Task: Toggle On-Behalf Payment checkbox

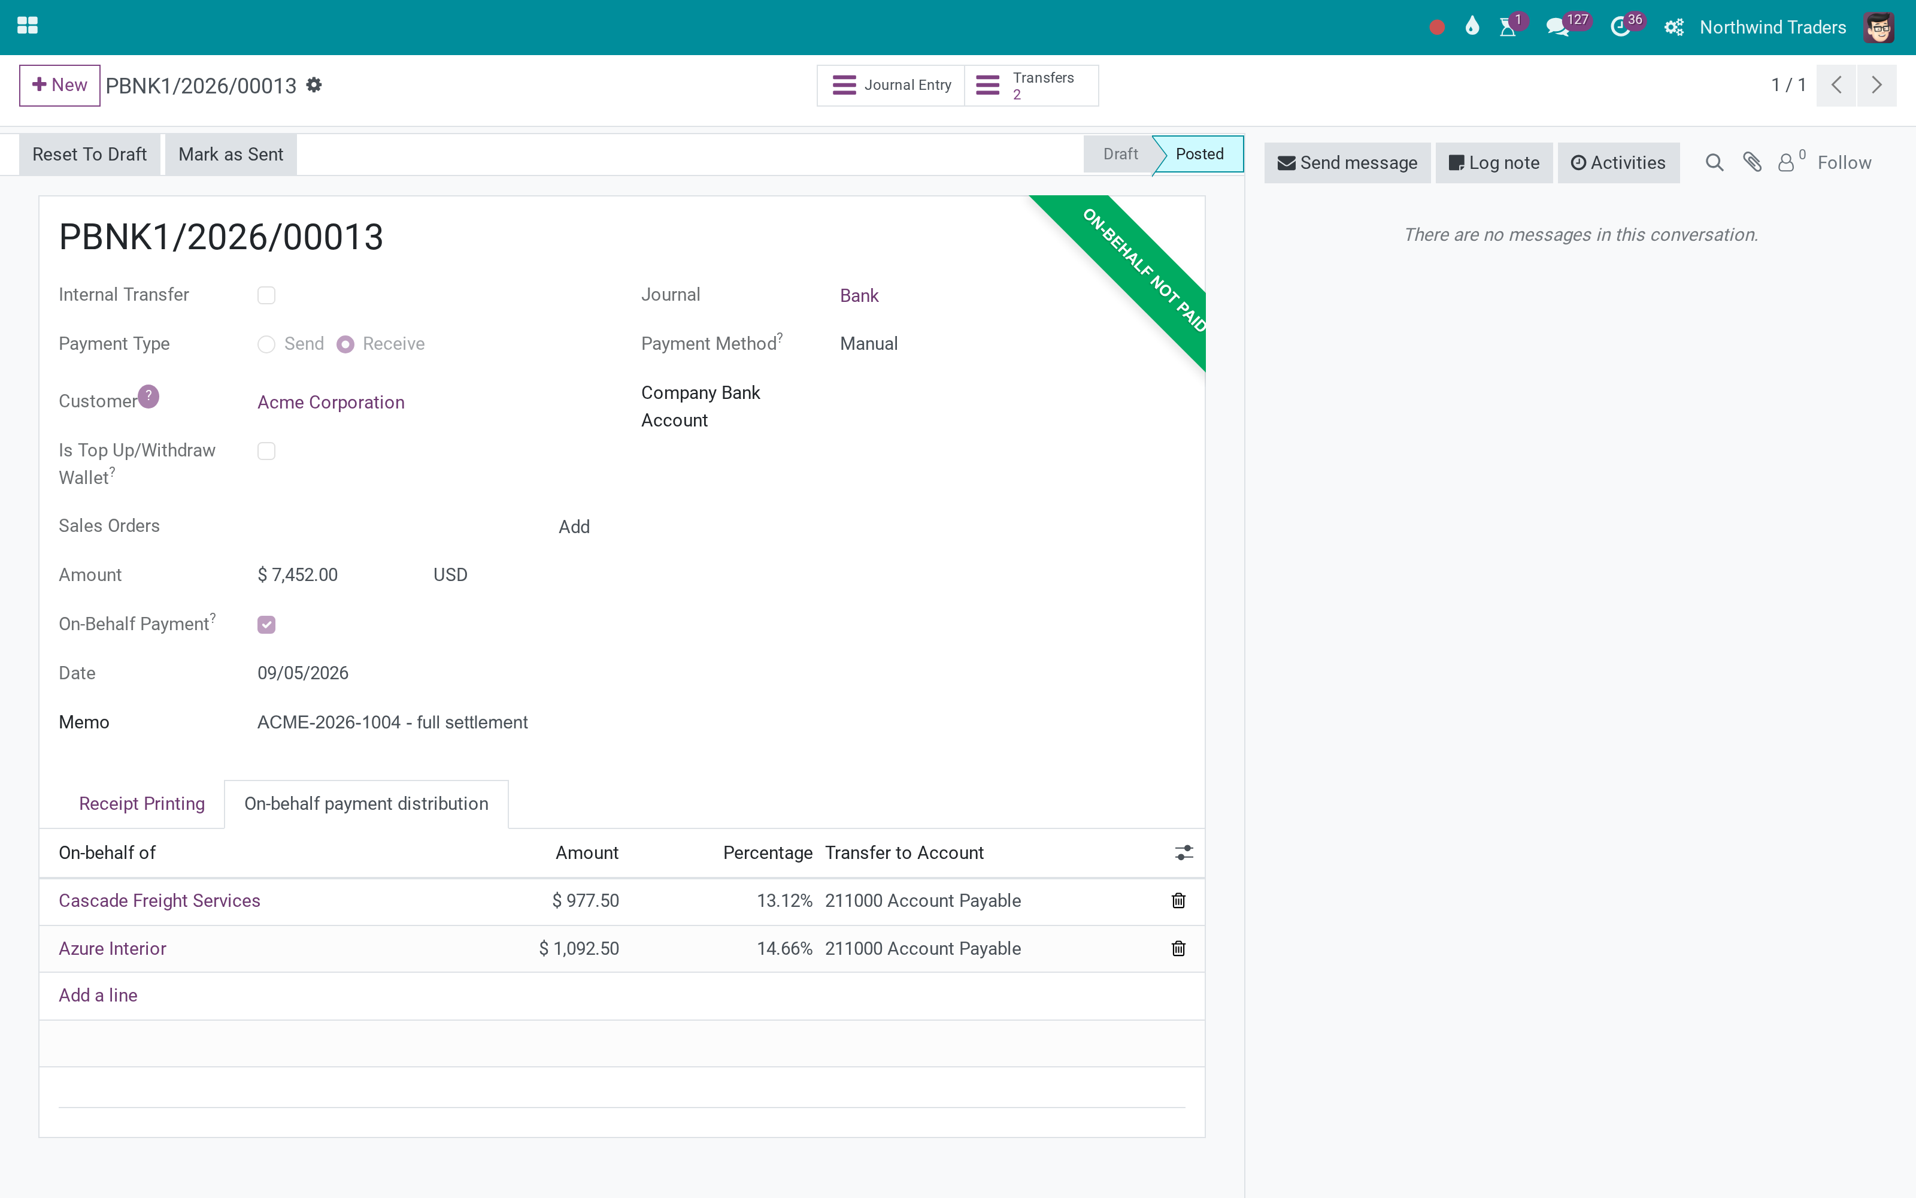Action: pyautogui.click(x=266, y=625)
